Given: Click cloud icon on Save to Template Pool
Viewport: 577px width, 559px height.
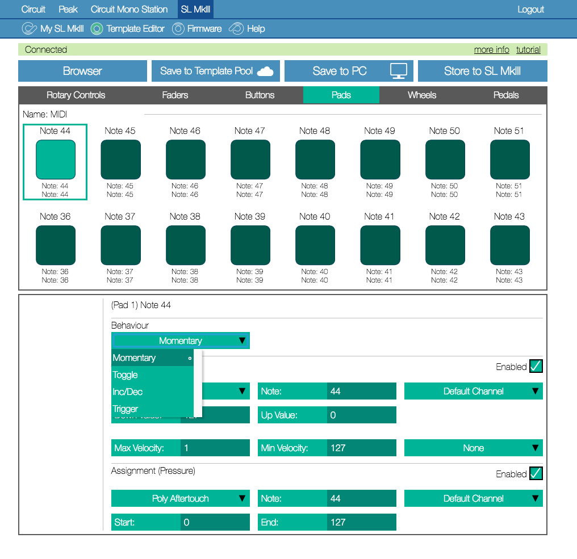Looking at the screenshot, I should [x=265, y=71].
